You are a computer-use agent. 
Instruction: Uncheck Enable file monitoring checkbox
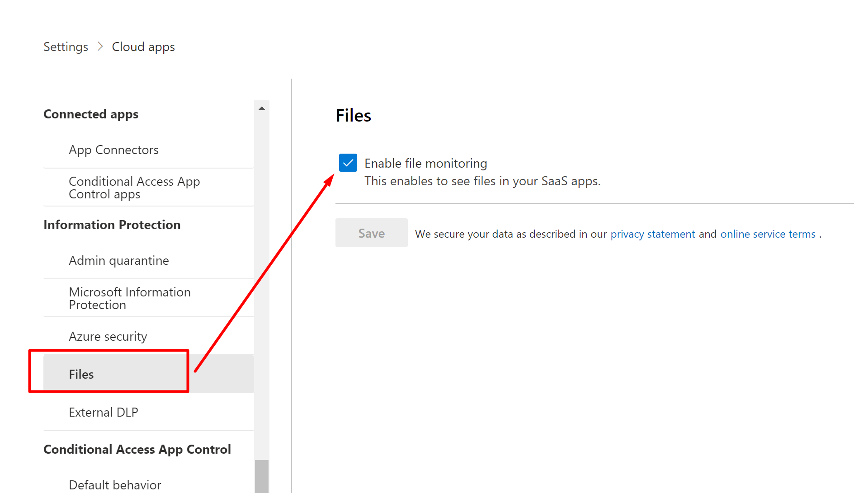(348, 163)
